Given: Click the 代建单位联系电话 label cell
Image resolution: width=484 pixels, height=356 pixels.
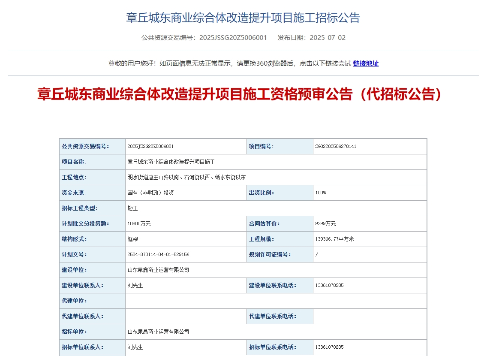Looking at the screenshot, I should coord(280,316).
